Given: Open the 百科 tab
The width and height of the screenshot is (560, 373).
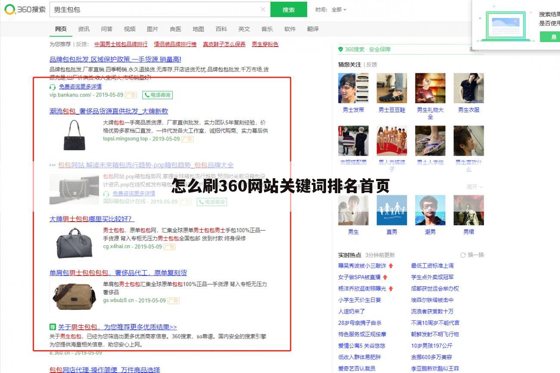Looking at the screenshot, I should tap(221, 29).
